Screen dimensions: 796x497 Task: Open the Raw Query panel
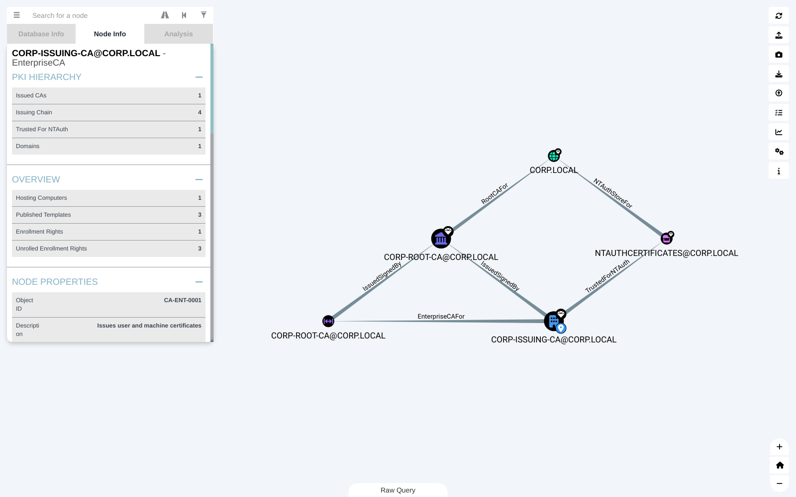point(398,490)
